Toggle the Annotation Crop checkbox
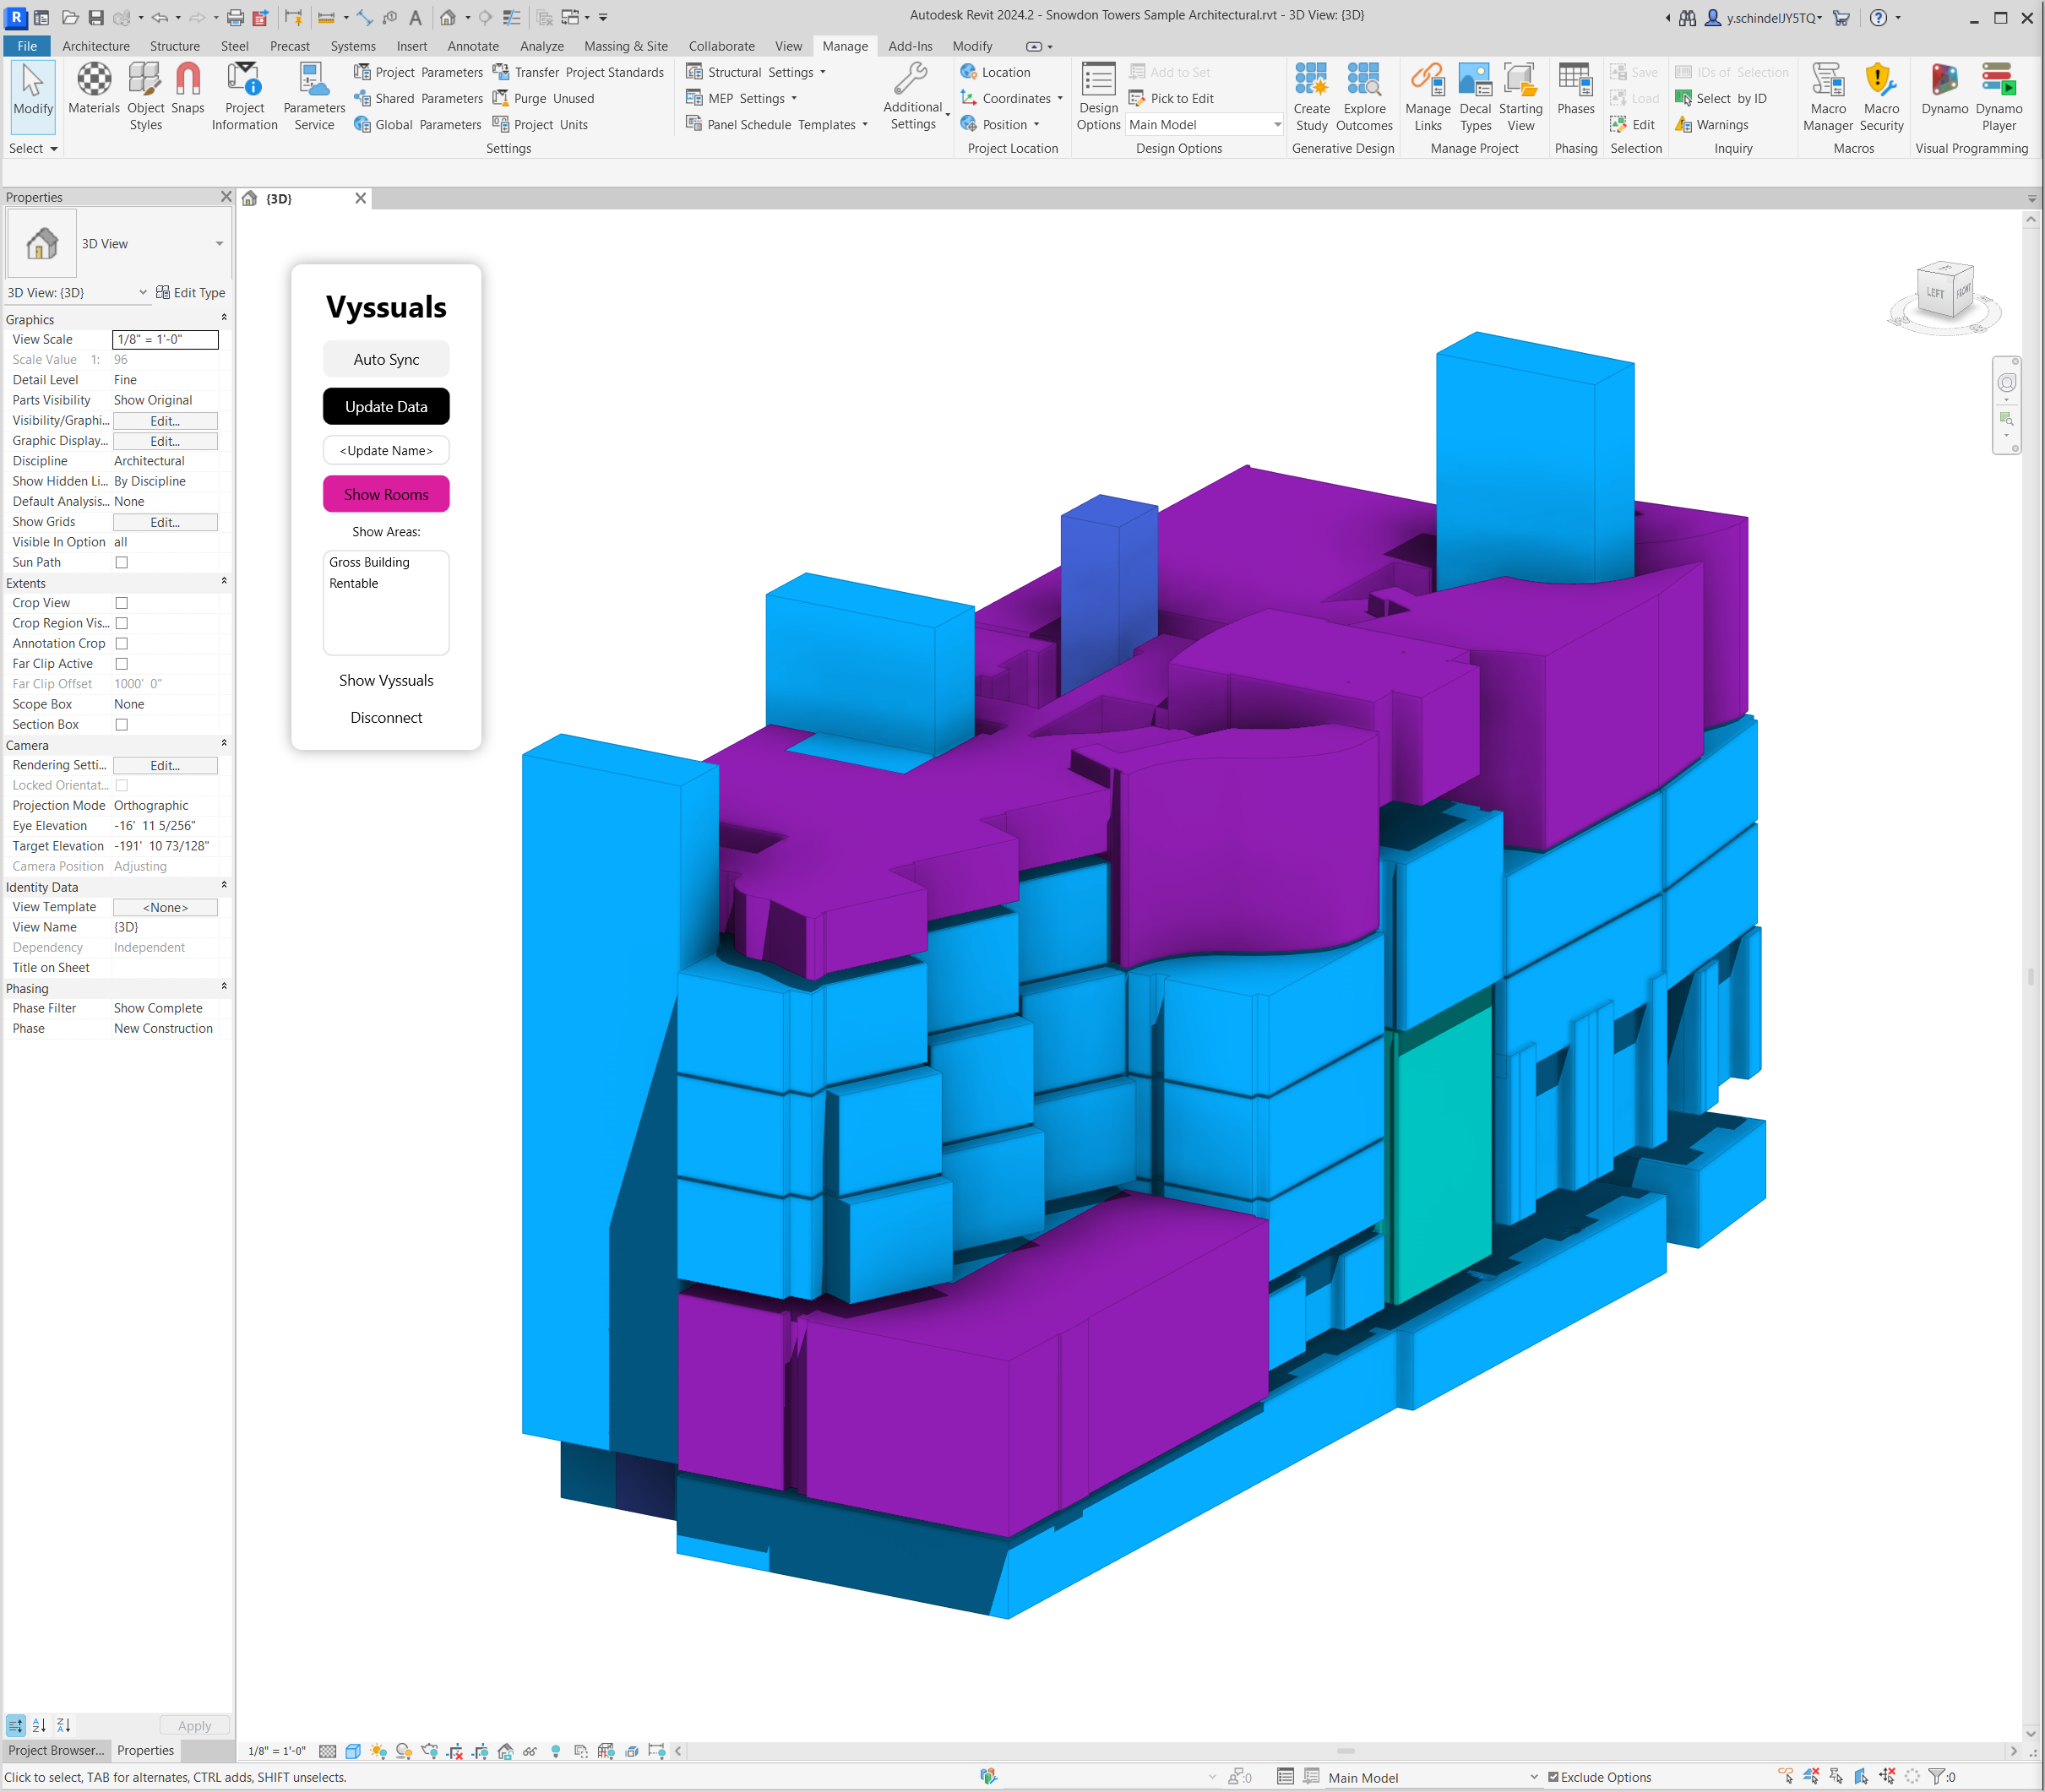 (x=122, y=643)
